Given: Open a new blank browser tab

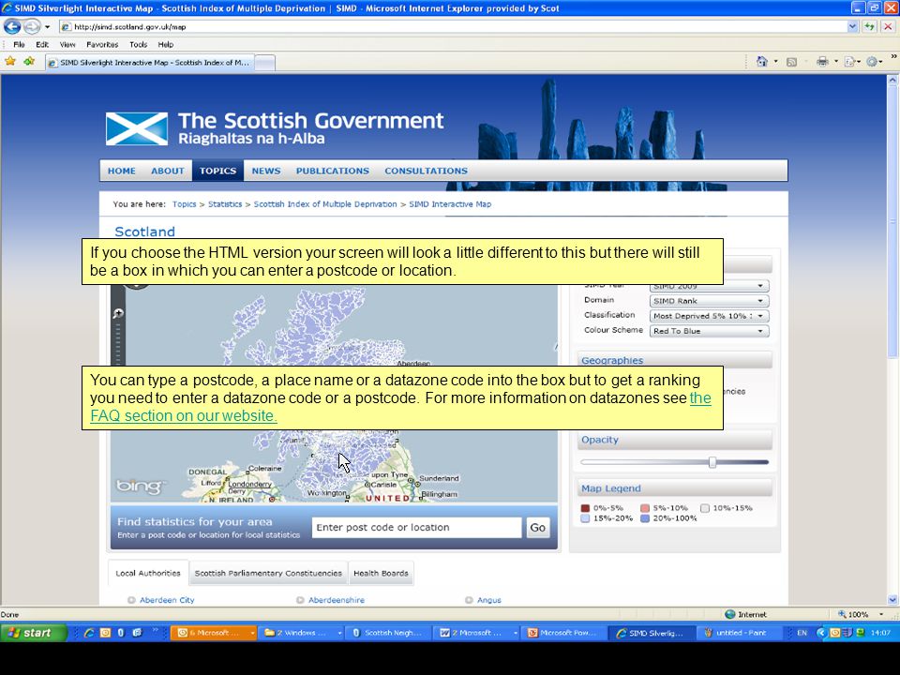Looking at the screenshot, I should [264, 63].
